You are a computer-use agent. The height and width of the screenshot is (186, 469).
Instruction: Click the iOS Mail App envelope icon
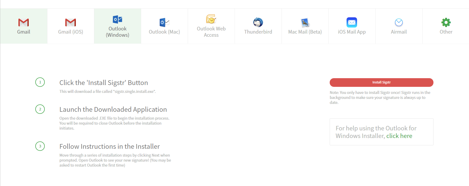pos(352,23)
